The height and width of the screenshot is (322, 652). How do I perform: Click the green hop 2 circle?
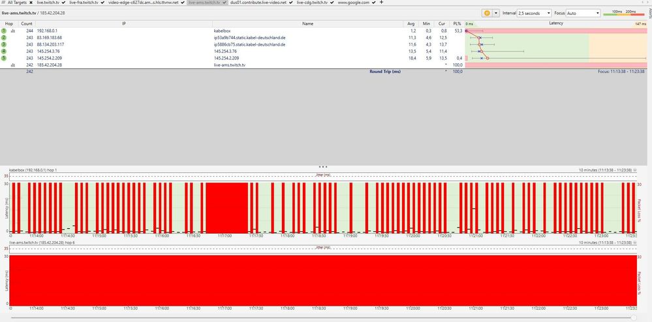point(4,37)
